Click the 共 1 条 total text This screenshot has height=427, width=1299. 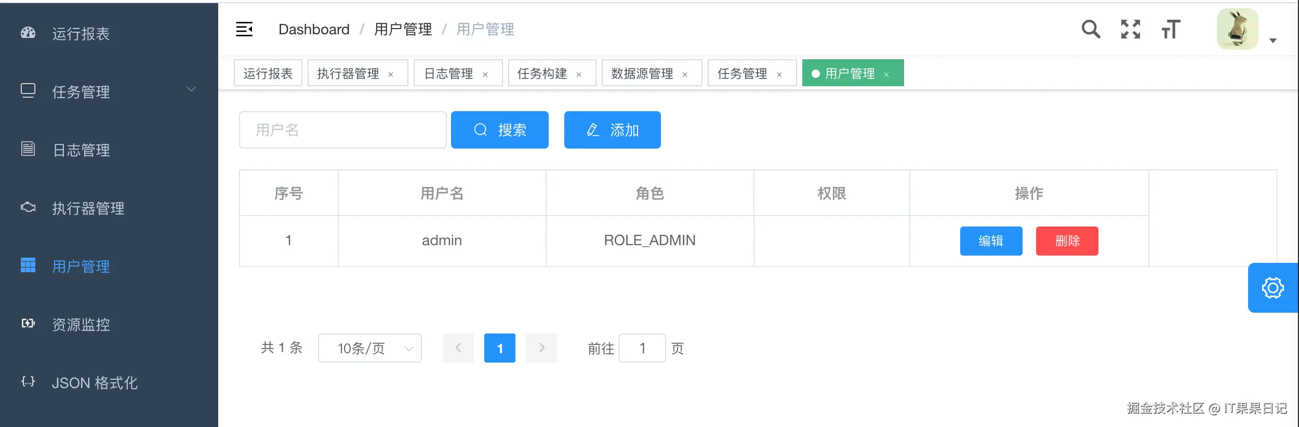pyautogui.click(x=282, y=348)
